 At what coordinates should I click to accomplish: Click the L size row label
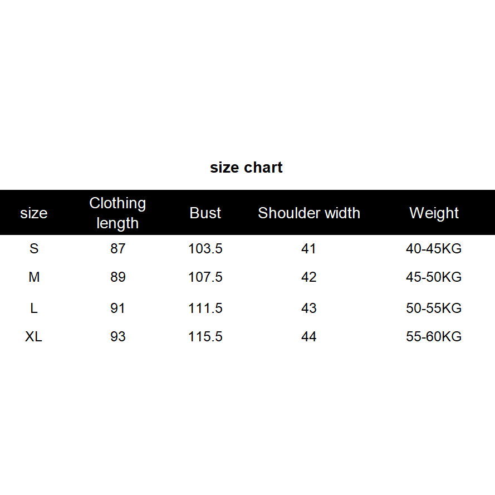pos(34,308)
